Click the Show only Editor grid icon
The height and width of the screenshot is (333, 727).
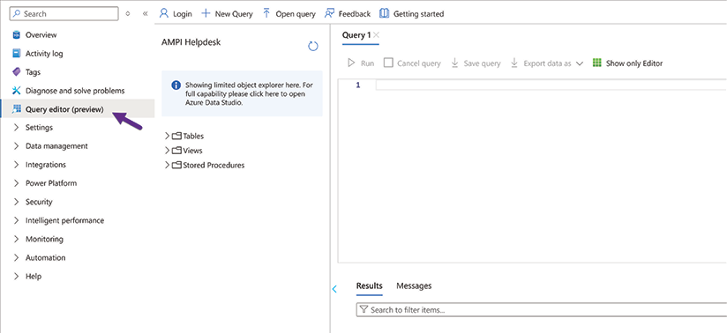[597, 63]
